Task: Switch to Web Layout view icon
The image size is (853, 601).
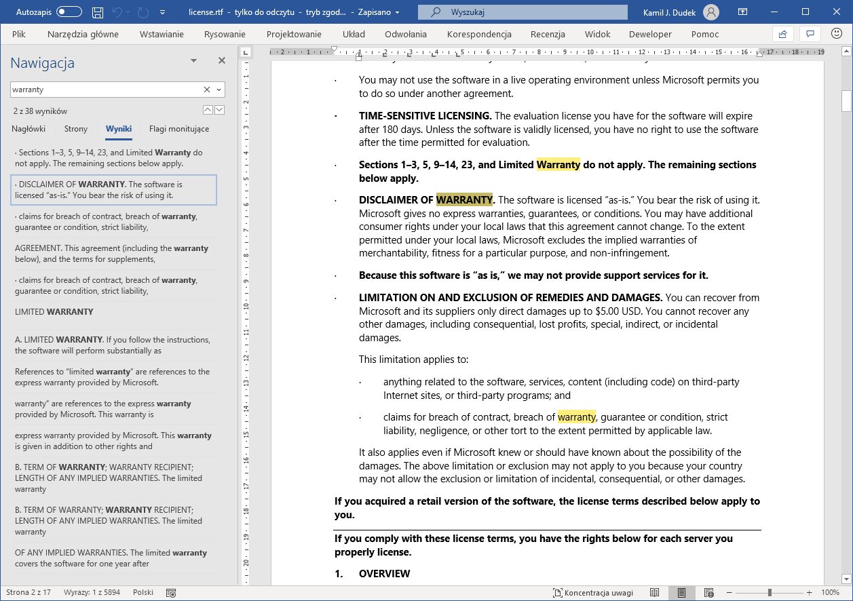Action: pyautogui.click(x=709, y=592)
